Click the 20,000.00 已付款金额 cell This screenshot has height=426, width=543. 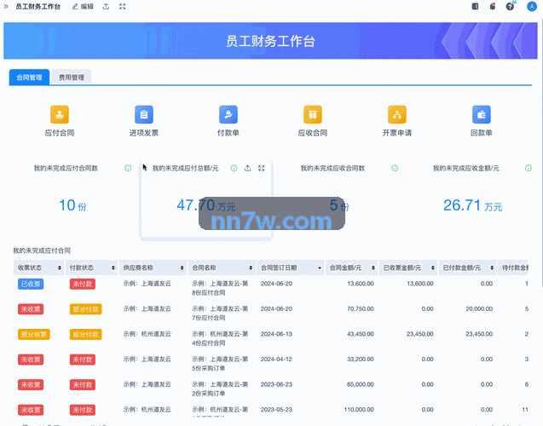pos(479,308)
